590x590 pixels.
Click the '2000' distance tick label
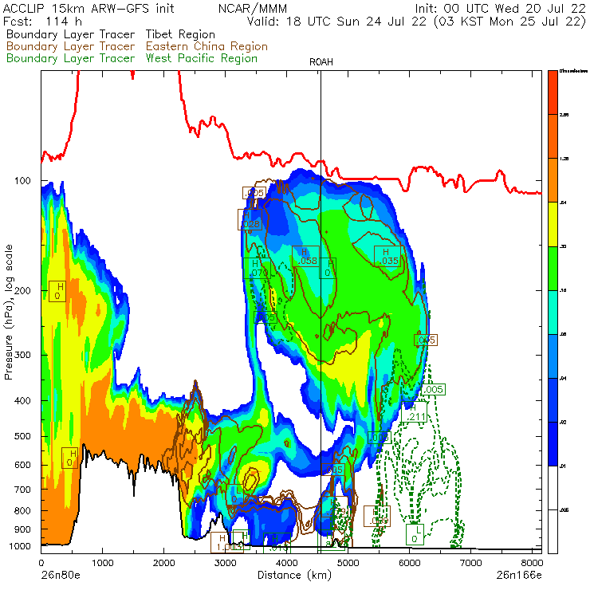(163, 563)
